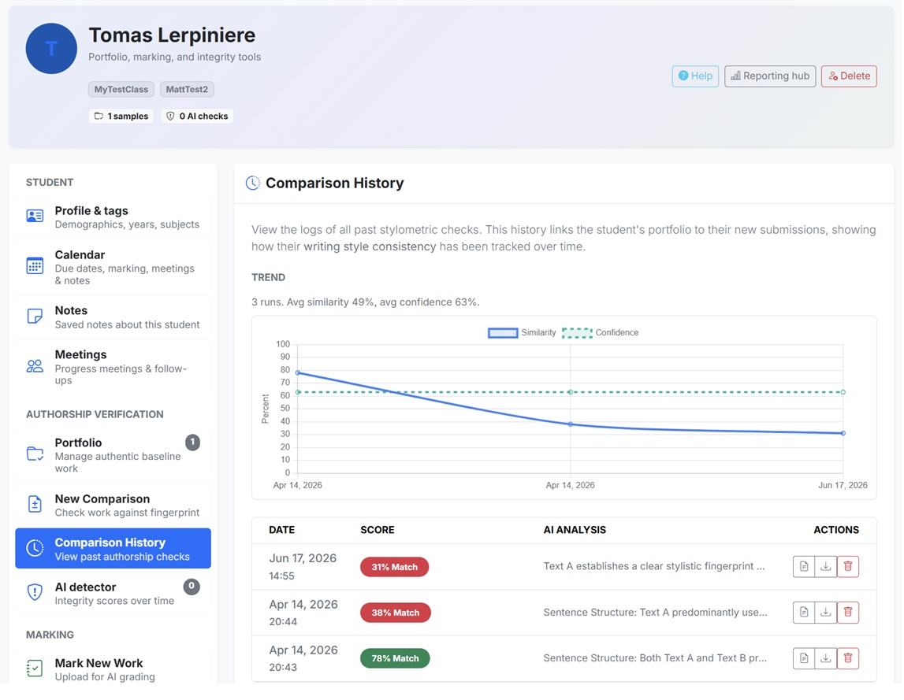Click the Apr 14, 2026 20:43 date cell
Viewport: 904px width, 700px height.
(x=303, y=658)
